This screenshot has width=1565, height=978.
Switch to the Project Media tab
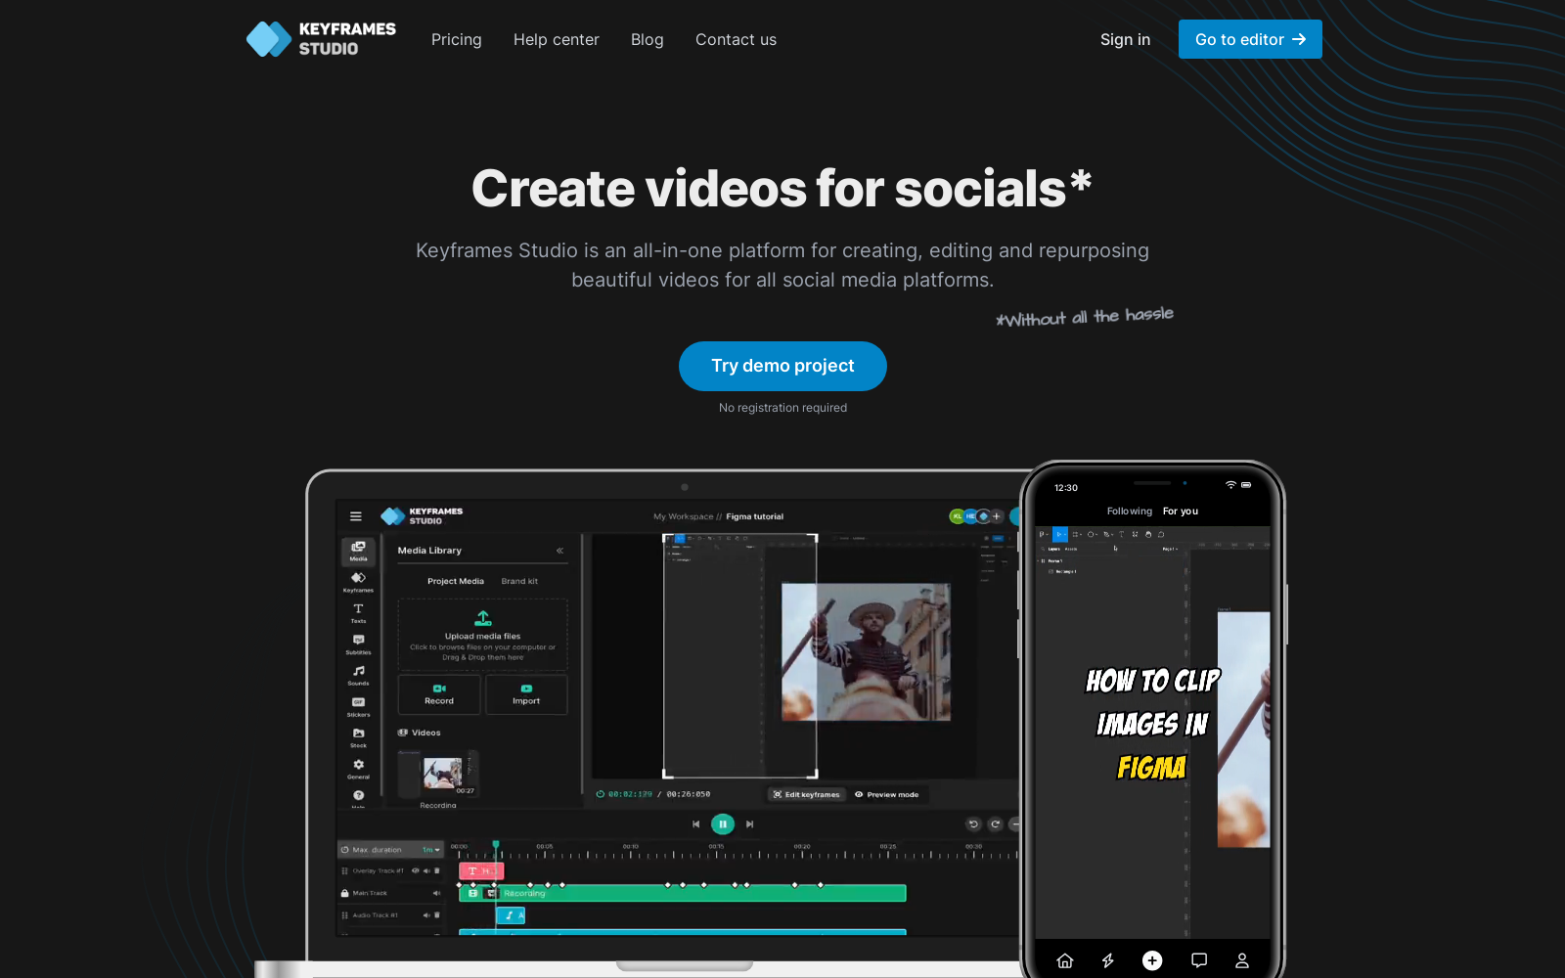click(x=456, y=581)
